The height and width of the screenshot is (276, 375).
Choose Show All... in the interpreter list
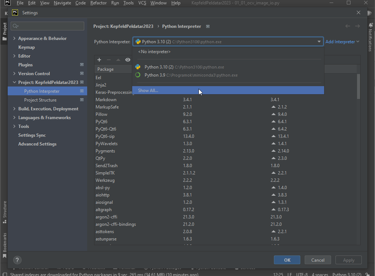pos(228,91)
